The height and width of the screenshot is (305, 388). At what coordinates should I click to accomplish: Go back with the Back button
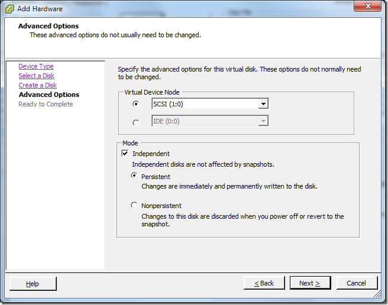pyautogui.click(x=264, y=283)
